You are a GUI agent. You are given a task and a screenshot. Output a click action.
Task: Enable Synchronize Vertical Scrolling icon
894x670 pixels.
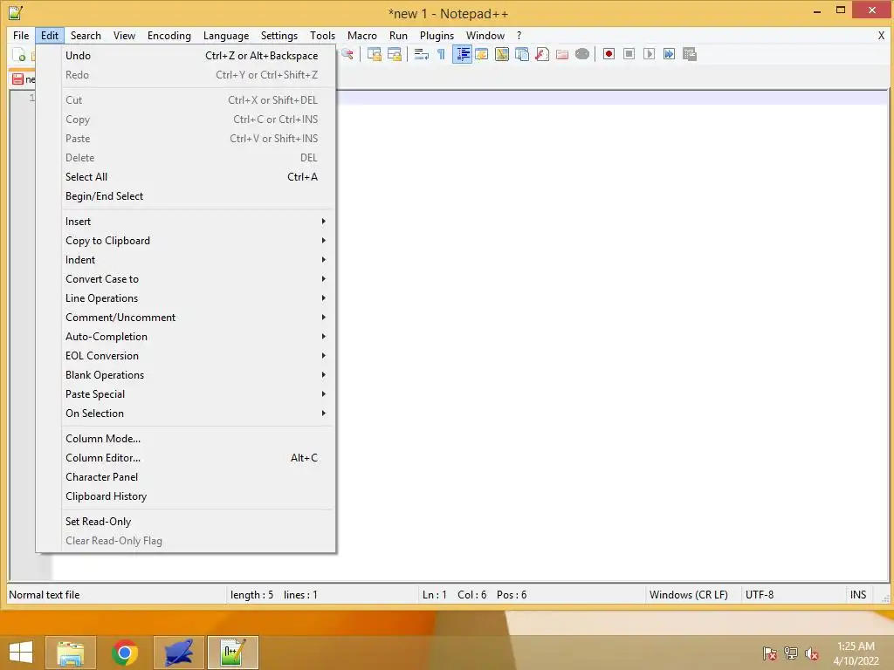click(x=375, y=54)
